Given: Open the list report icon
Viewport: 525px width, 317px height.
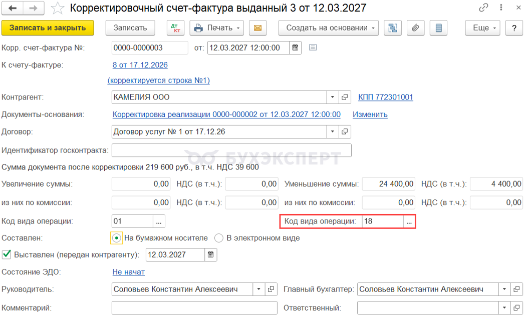Looking at the screenshot, I should tap(438, 28).
